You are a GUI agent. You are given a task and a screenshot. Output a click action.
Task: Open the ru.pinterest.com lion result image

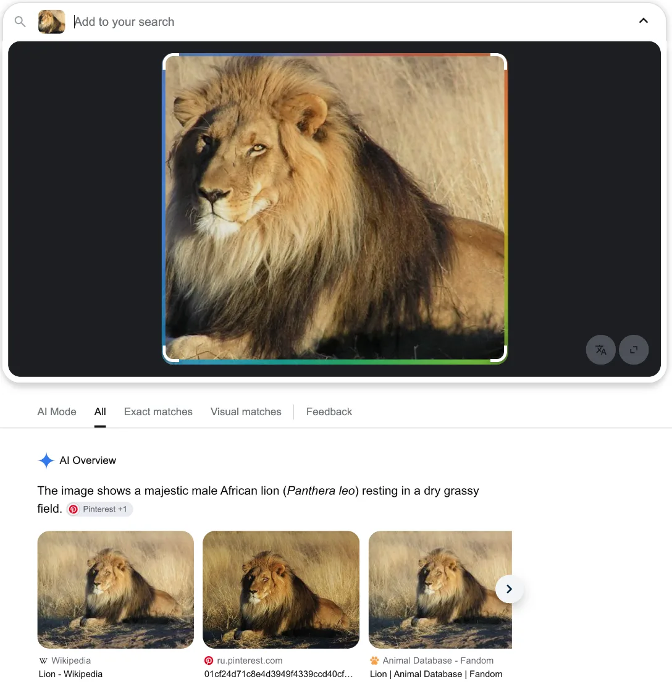click(281, 589)
